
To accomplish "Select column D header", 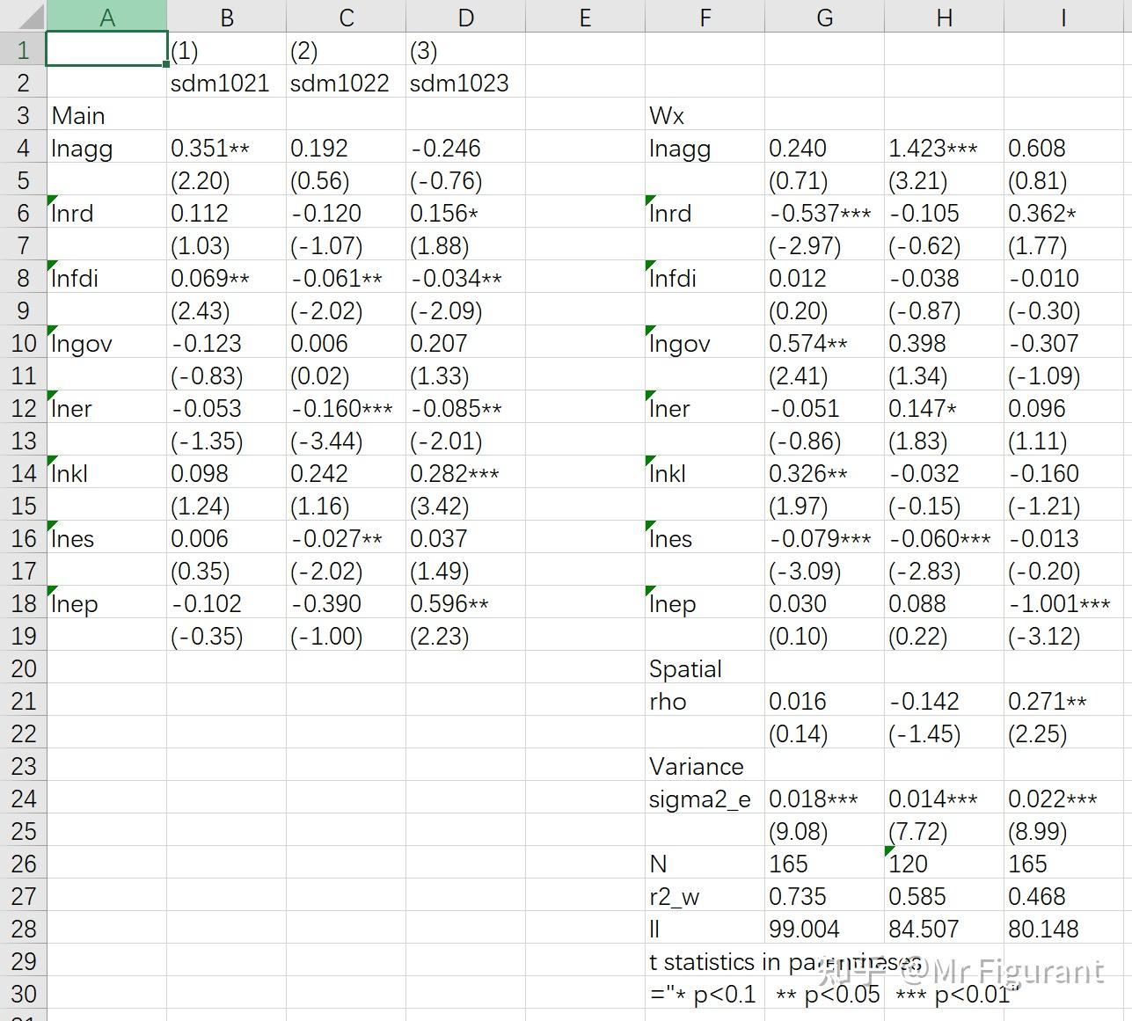I will [x=465, y=17].
